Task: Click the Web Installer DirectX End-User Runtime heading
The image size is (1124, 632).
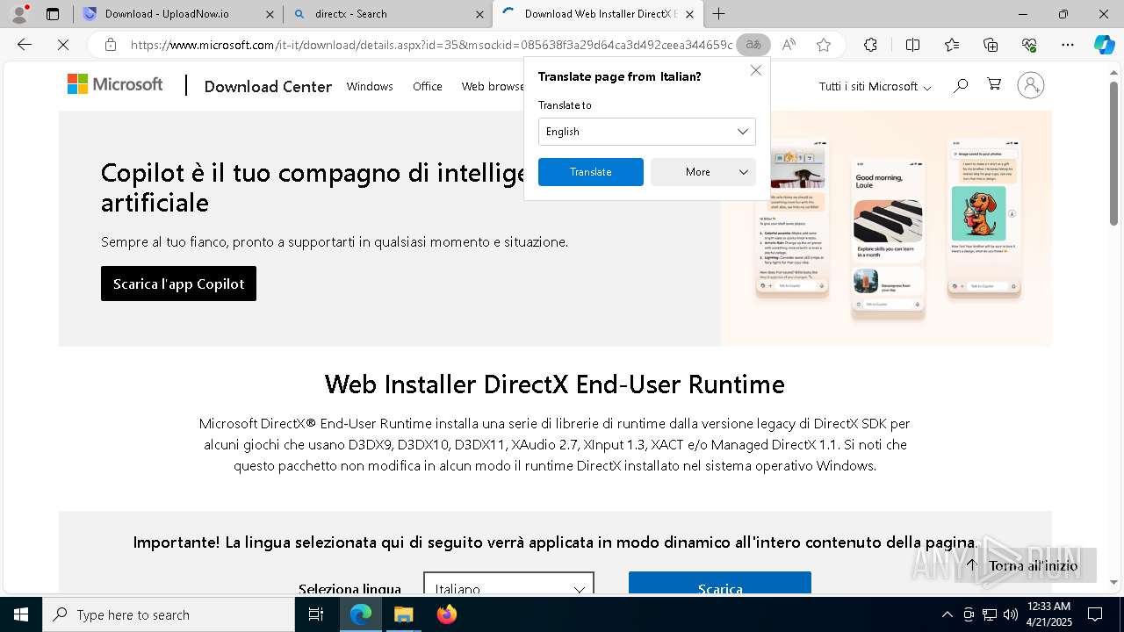Action: [554, 384]
